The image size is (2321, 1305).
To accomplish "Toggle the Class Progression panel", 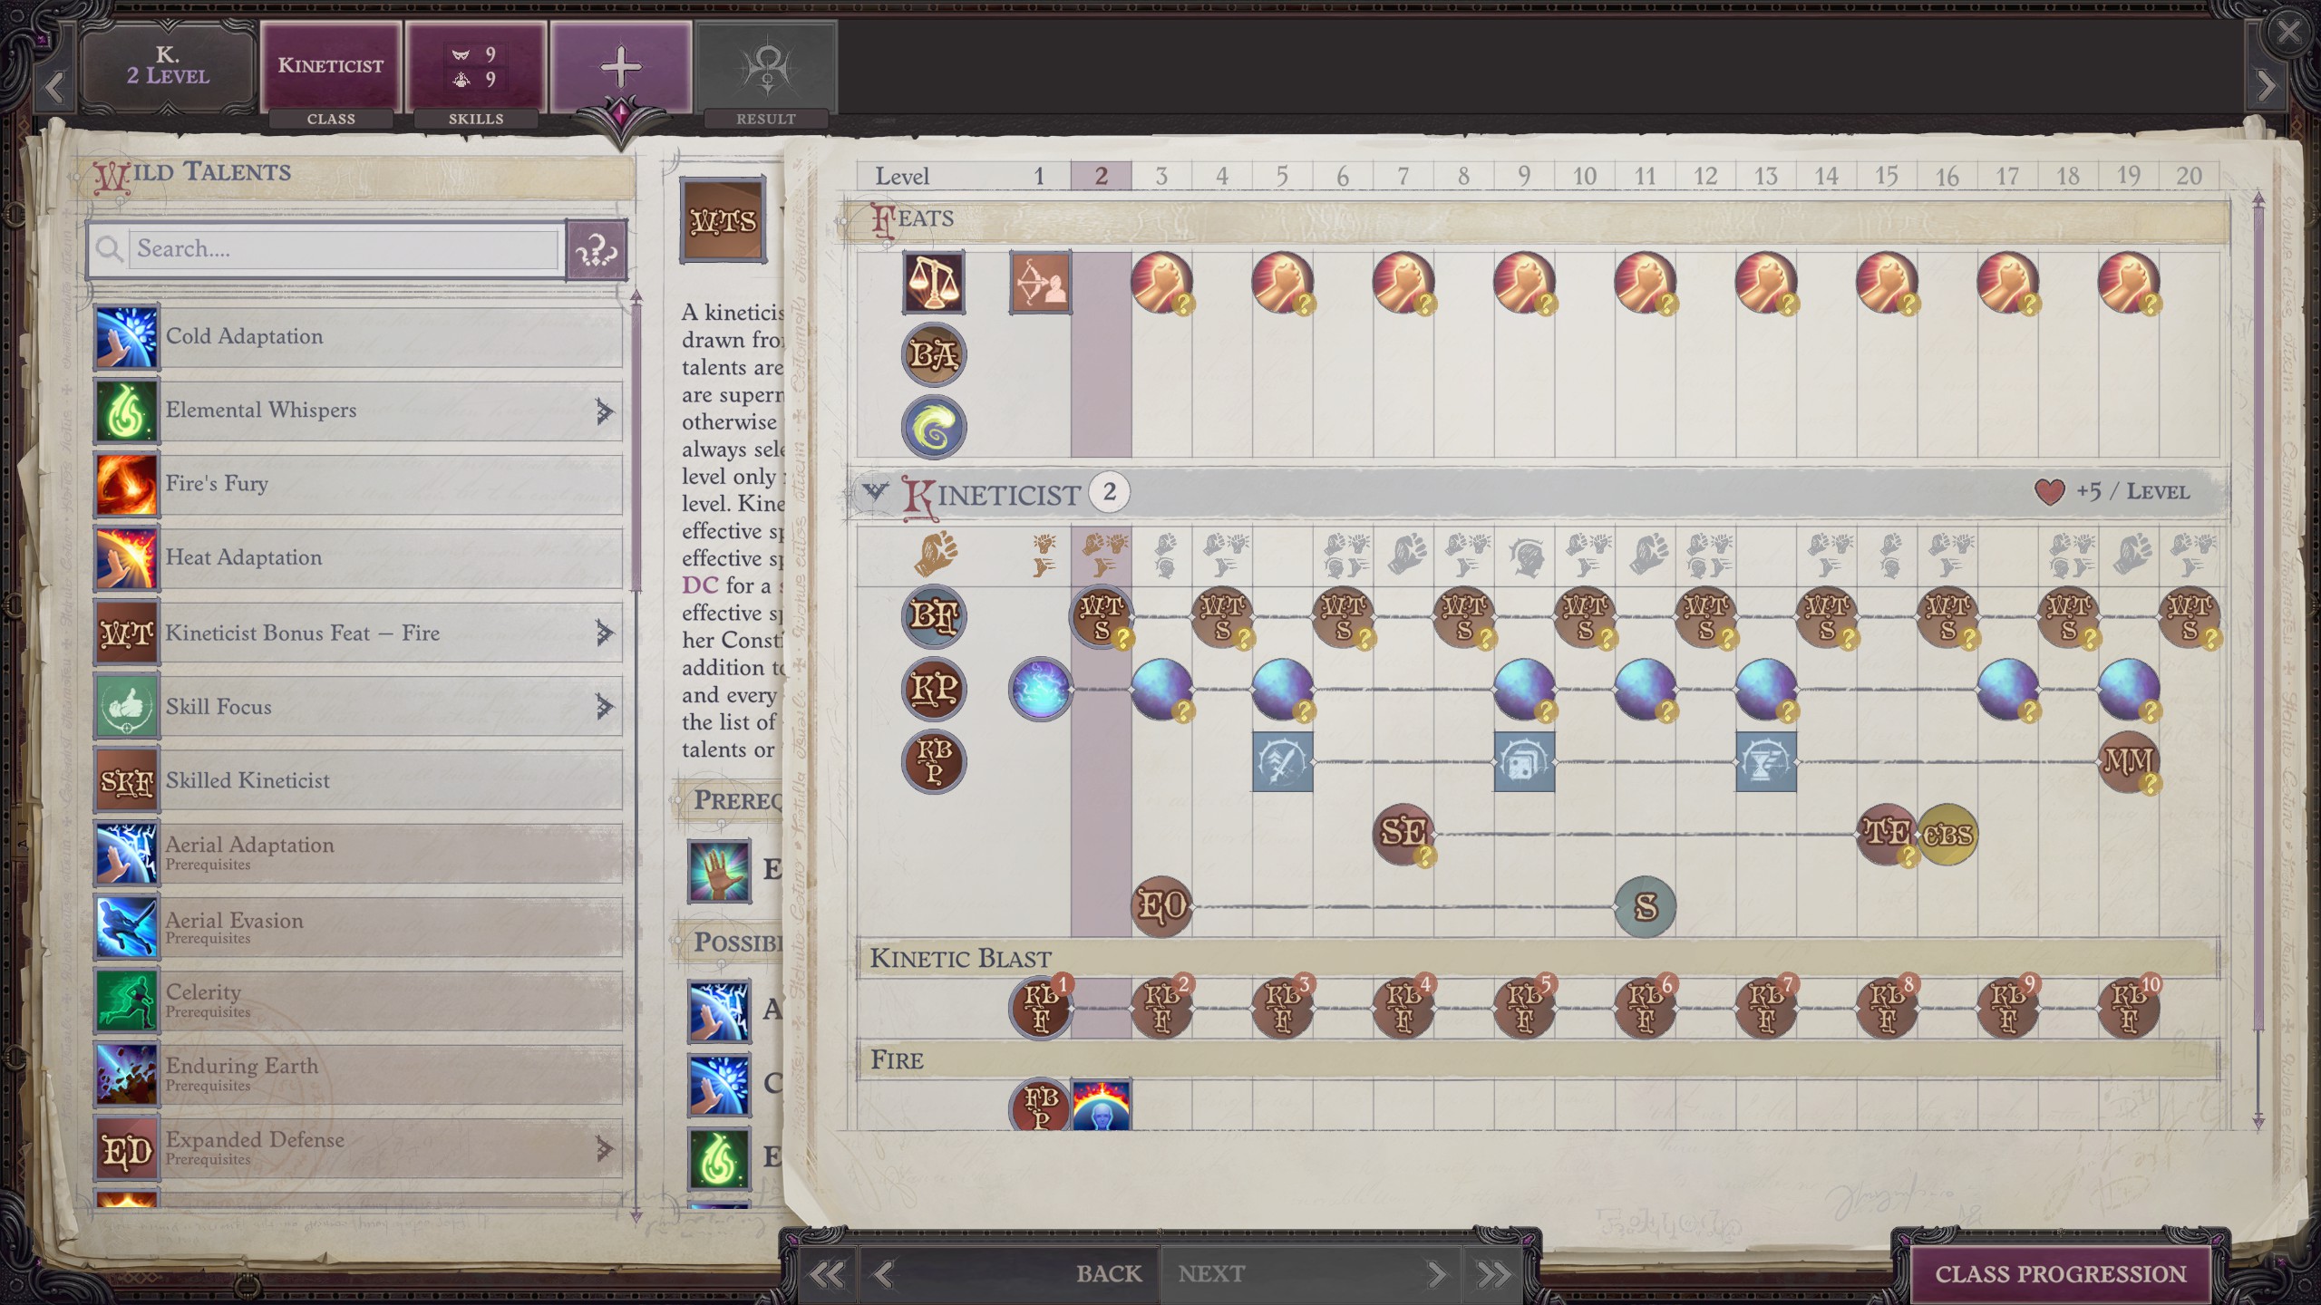I will coord(2060,1273).
